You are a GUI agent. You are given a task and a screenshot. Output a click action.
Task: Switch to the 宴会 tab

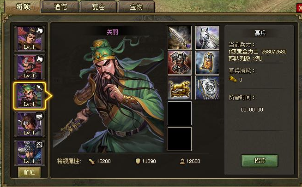[x=98, y=7]
